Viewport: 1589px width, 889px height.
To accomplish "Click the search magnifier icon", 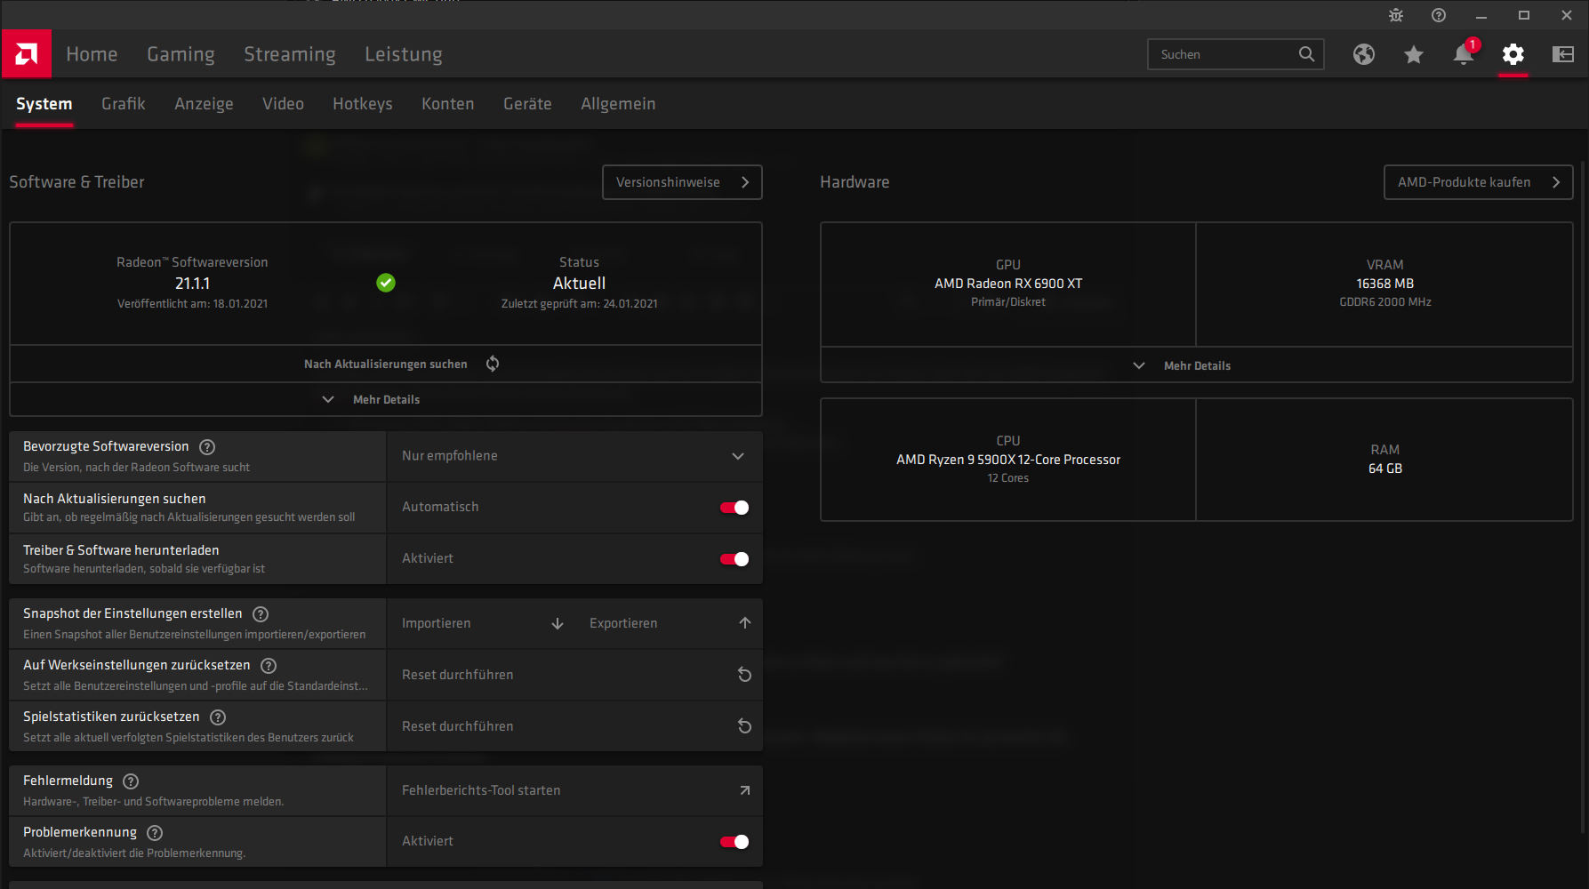I will pos(1306,54).
